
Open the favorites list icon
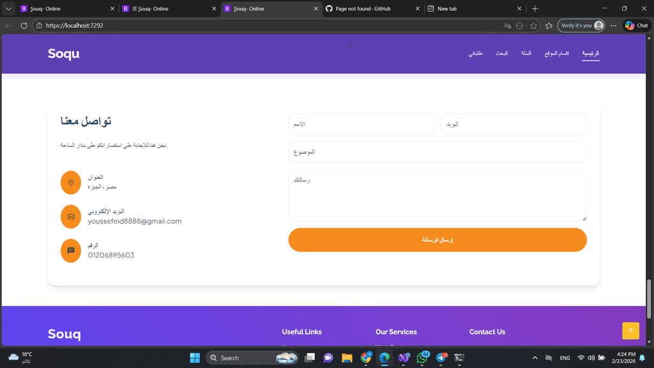click(549, 26)
